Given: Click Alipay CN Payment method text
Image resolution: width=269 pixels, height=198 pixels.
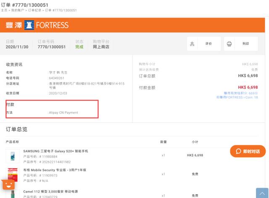Looking at the screenshot, I should [x=63, y=112].
